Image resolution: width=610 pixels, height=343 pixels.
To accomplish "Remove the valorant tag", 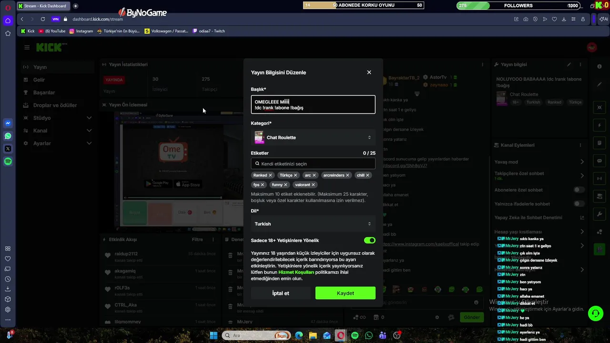I will click(x=313, y=185).
